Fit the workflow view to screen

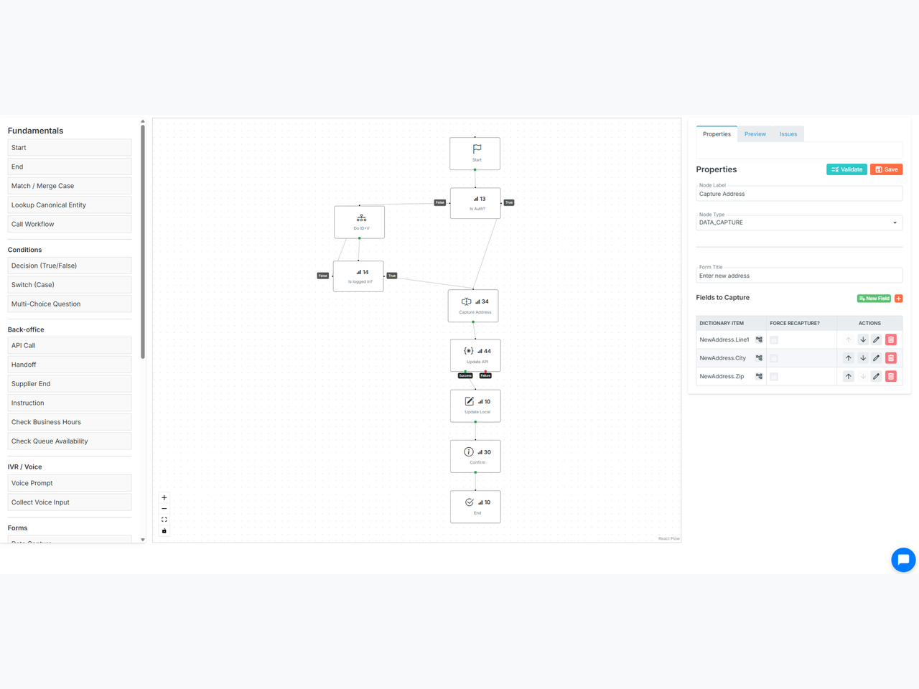(x=164, y=520)
